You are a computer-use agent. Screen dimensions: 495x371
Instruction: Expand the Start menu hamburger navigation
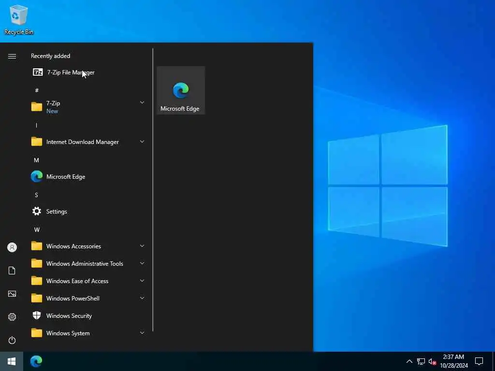click(12, 56)
